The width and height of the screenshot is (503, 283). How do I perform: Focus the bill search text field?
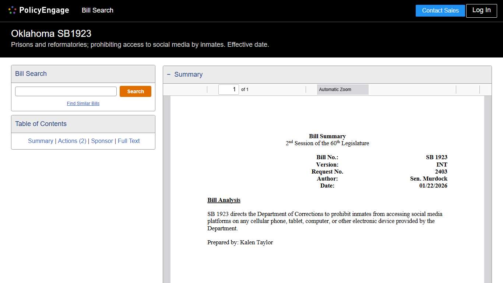click(66, 91)
